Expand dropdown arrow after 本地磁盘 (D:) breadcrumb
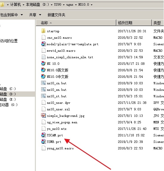 (x=52, y=5)
